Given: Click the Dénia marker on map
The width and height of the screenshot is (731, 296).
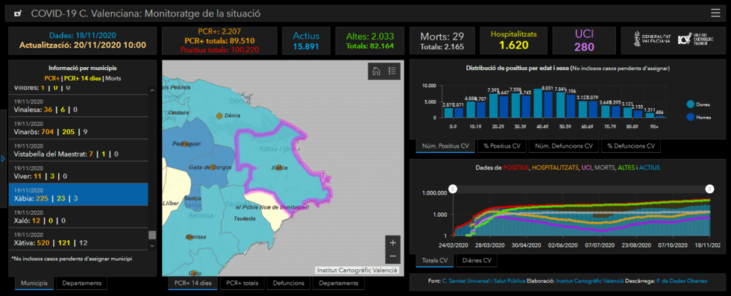Looking at the screenshot, I should tap(219, 116).
